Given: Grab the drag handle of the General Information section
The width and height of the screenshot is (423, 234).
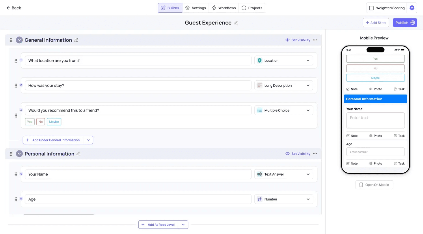Looking at the screenshot, I should pos(11,40).
